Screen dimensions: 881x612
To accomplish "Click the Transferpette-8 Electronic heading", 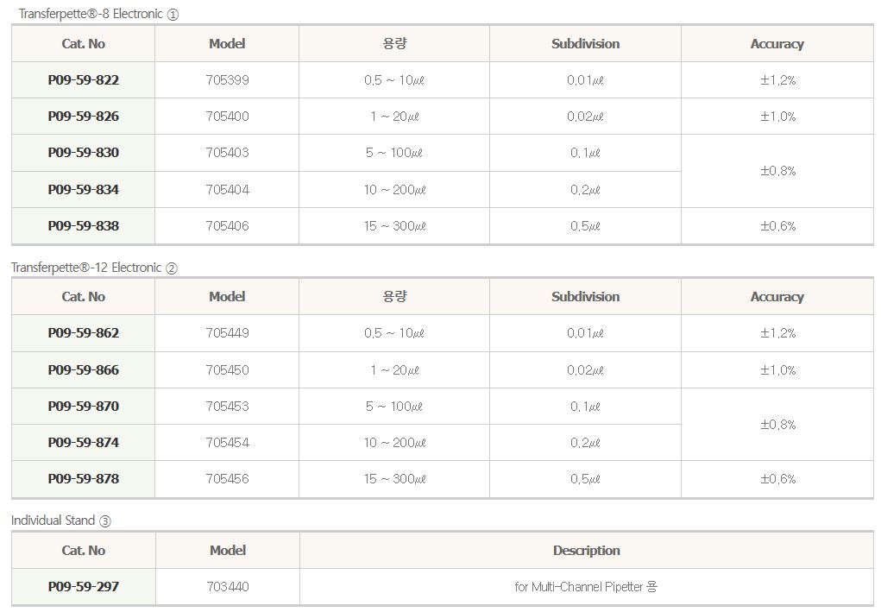I will coord(98,14).
